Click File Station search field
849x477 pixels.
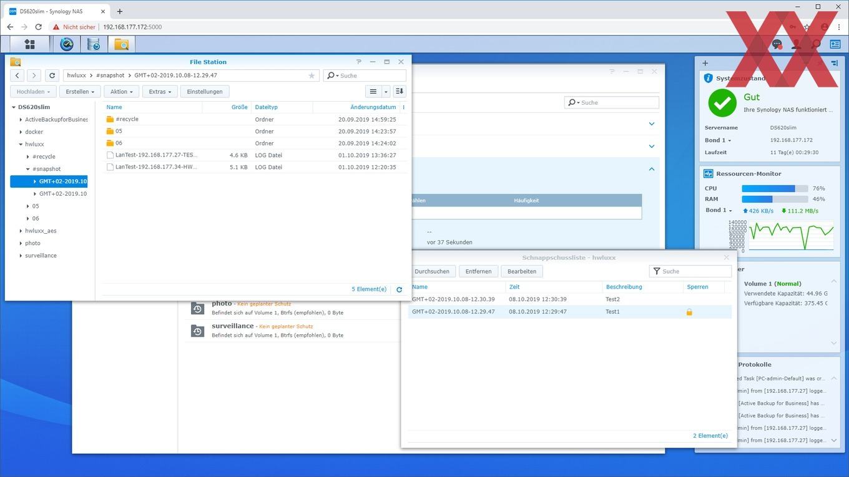click(365, 75)
